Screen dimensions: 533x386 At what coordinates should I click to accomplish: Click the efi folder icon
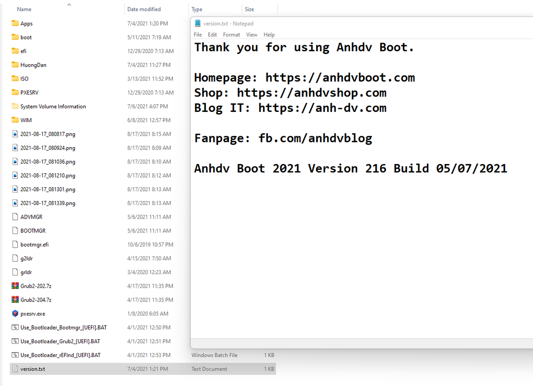point(15,51)
